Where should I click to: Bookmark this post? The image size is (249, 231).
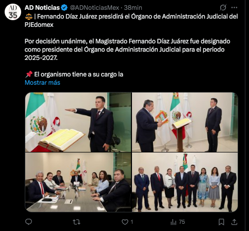(x=221, y=222)
